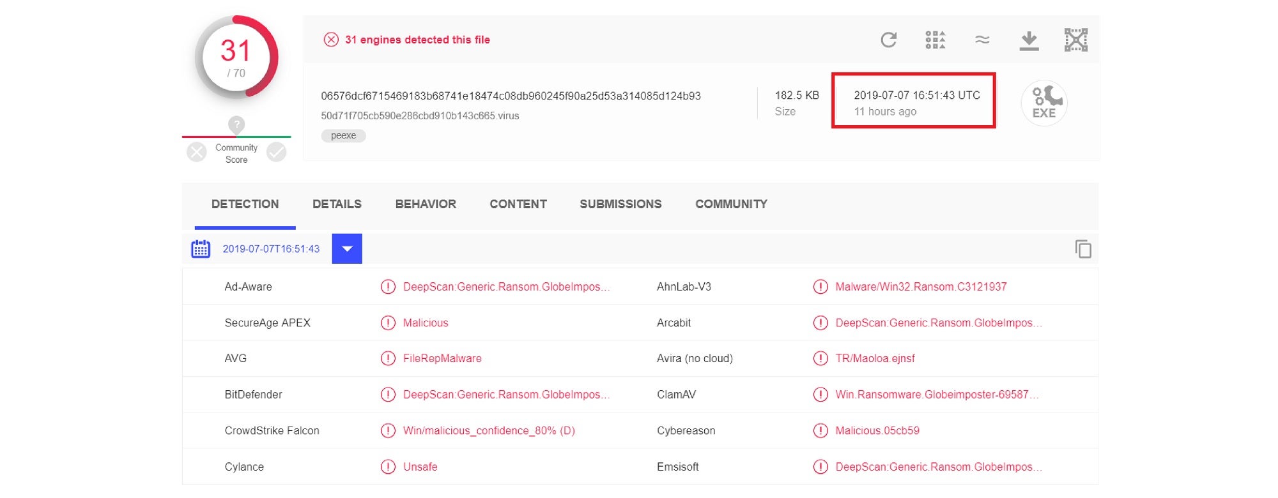
Task: Click the BitDefender alert icon
Action: coord(388,395)
